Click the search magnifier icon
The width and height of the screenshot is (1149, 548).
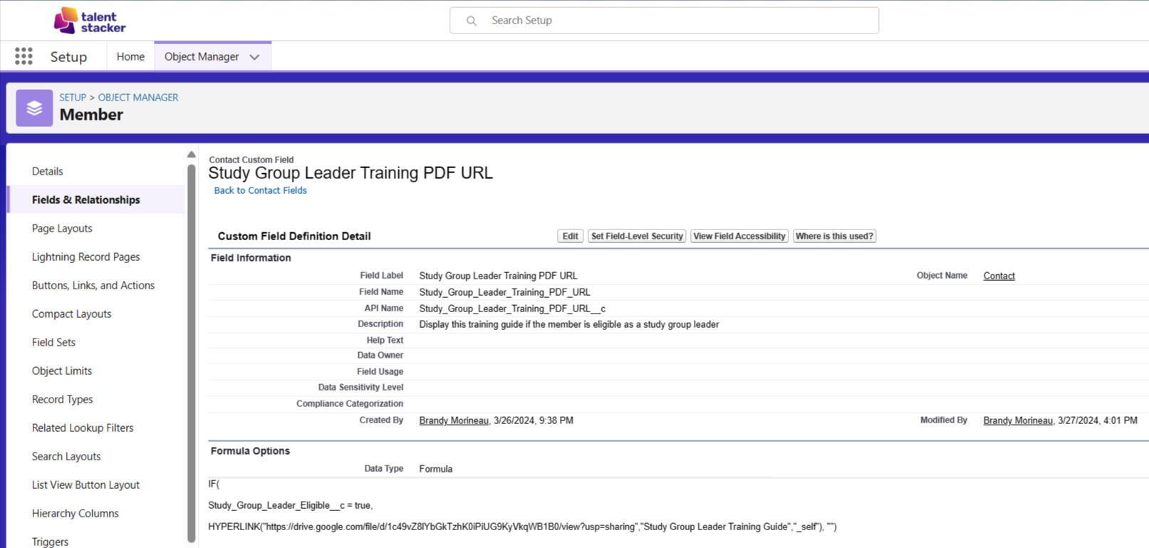coord(472,21)
